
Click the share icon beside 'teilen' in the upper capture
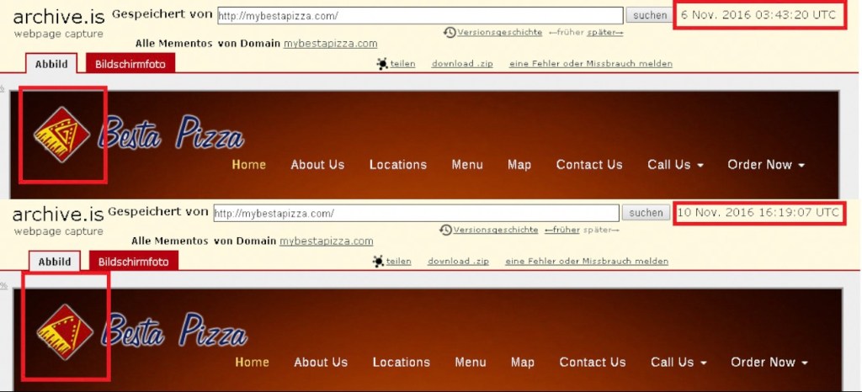coord(382,64)
